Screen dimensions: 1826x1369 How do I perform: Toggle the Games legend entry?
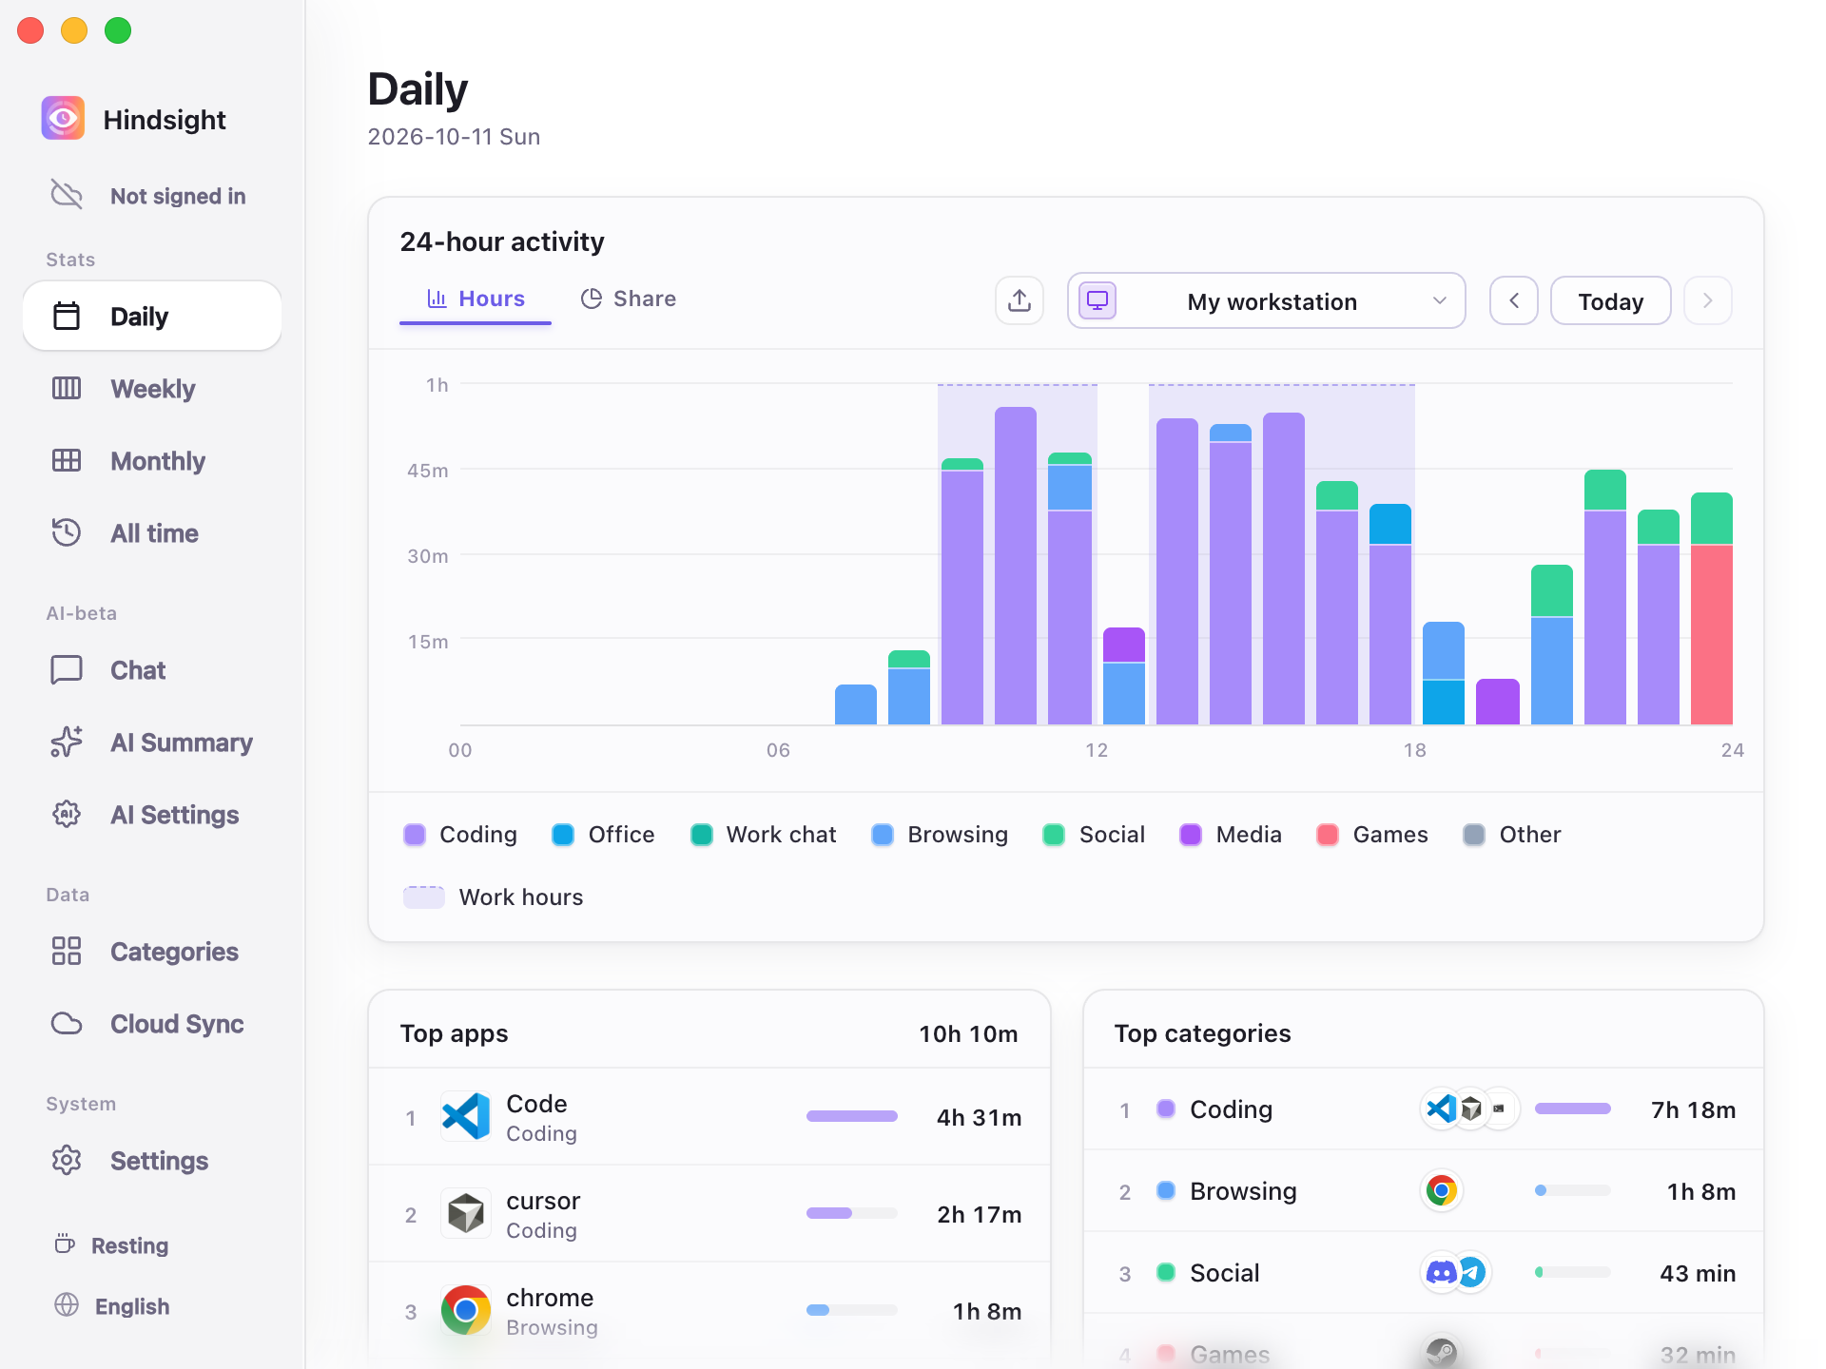[1372, 835]
